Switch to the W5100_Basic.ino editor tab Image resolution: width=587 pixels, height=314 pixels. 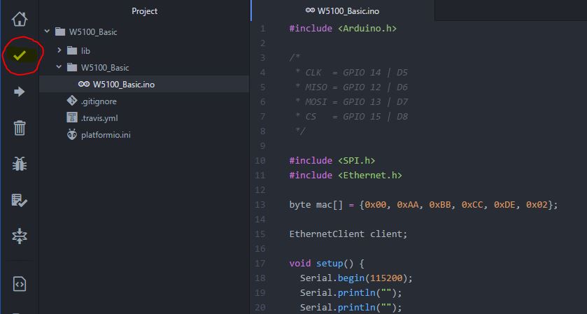coord(342,10)
